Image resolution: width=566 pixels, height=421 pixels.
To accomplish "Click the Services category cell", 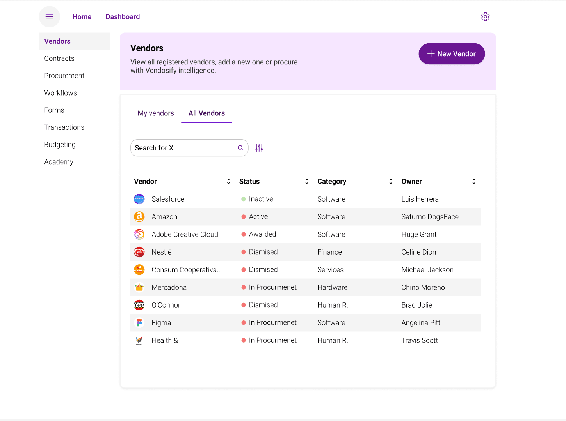I will click(x=330, y=270).
